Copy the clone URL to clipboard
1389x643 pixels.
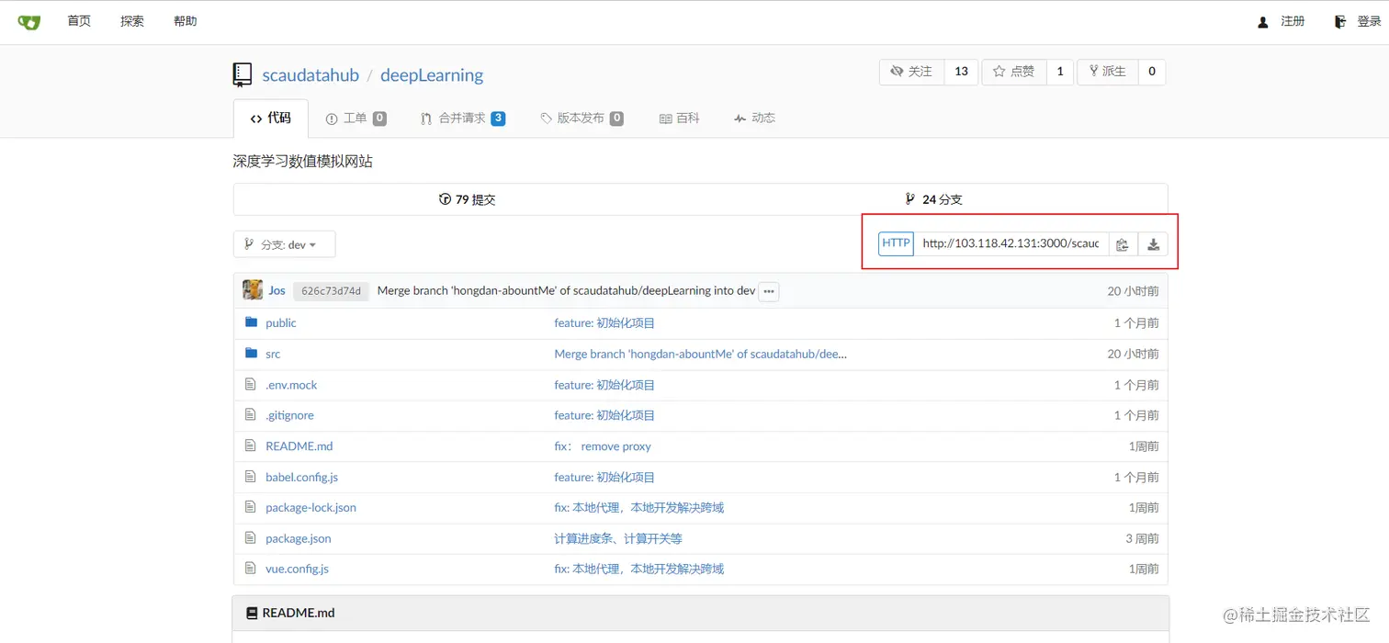tap(1123, 243)
